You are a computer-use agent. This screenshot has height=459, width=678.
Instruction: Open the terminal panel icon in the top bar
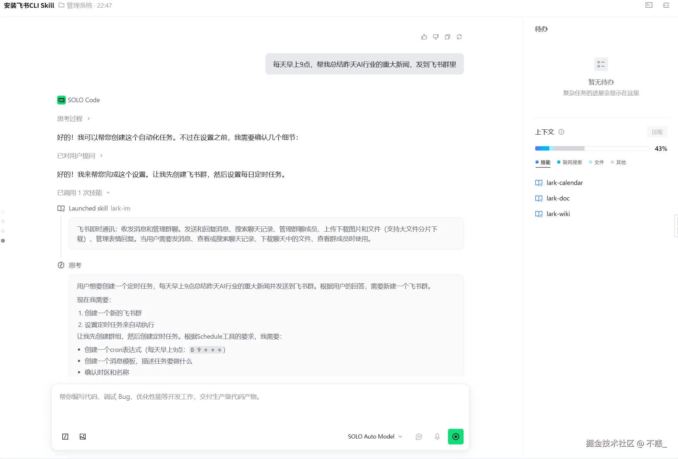tap(649, 5)
